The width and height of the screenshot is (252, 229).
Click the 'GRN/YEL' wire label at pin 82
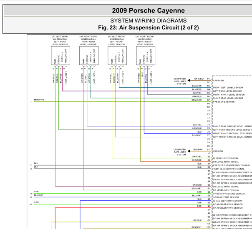(197, 157)
